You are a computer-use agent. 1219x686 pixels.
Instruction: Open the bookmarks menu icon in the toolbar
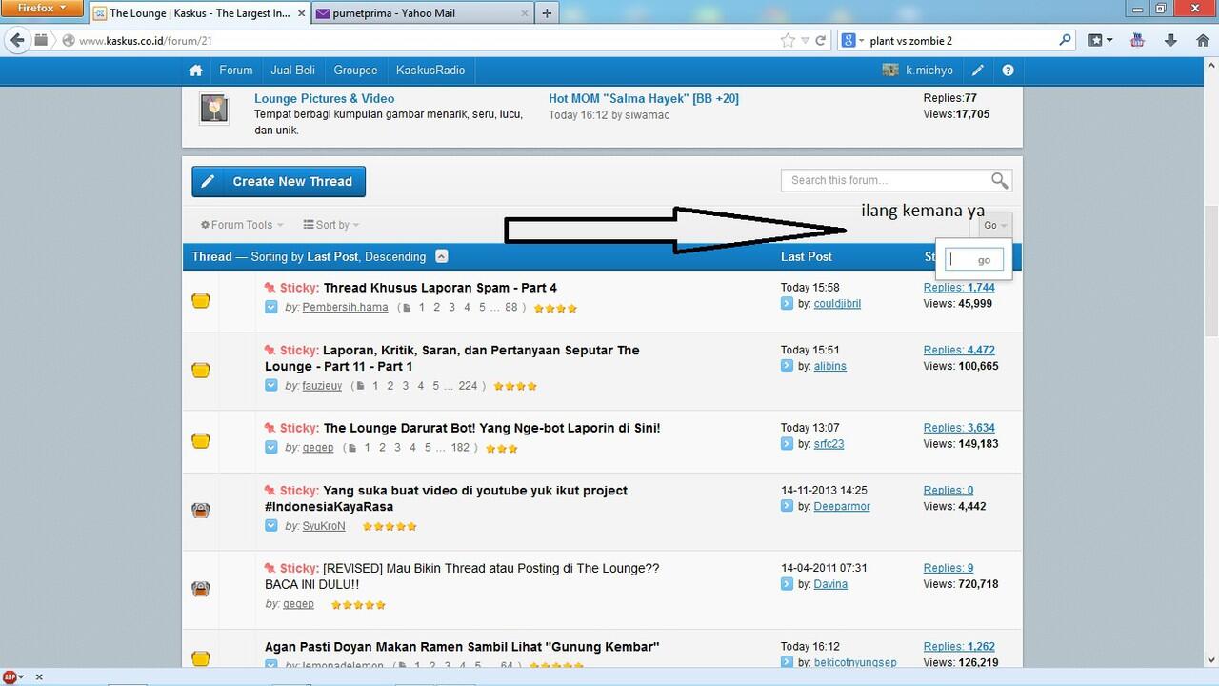(1100, 40)
